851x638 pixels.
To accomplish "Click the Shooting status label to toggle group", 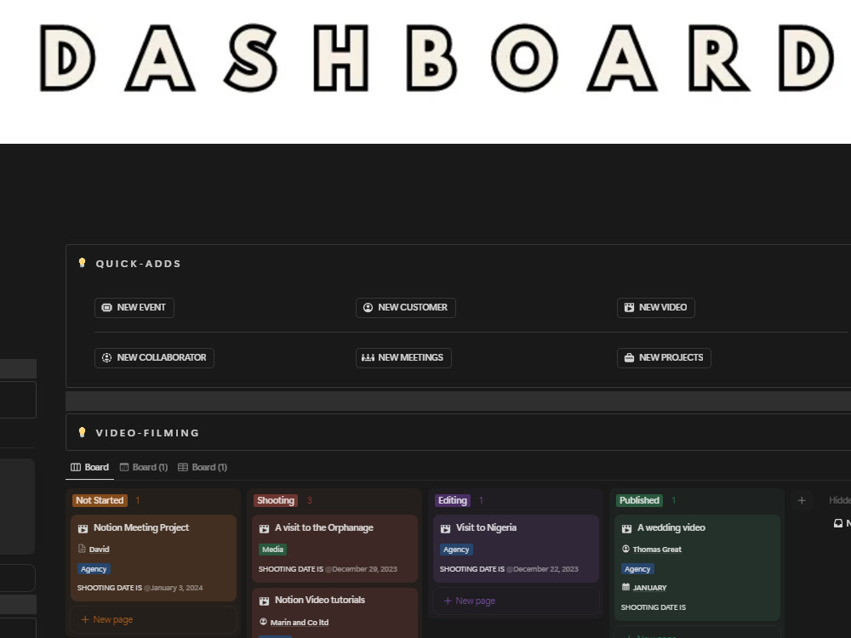I will 275,500.
